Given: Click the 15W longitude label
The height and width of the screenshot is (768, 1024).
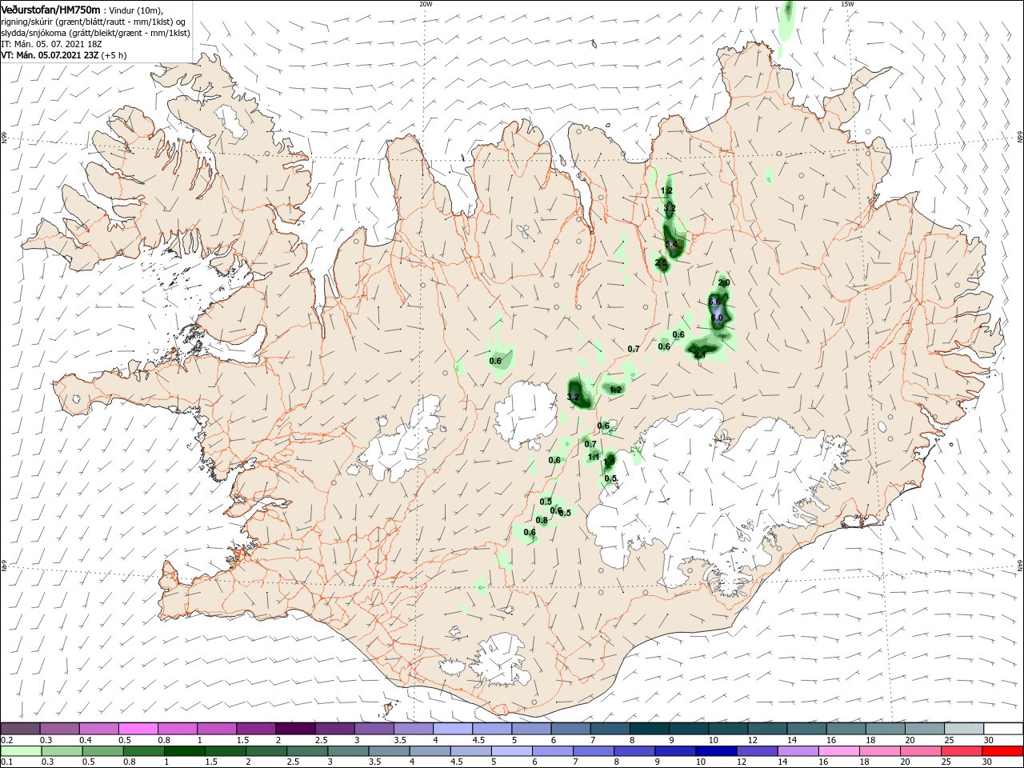Looking at the screenshot, I should point(847,4).
